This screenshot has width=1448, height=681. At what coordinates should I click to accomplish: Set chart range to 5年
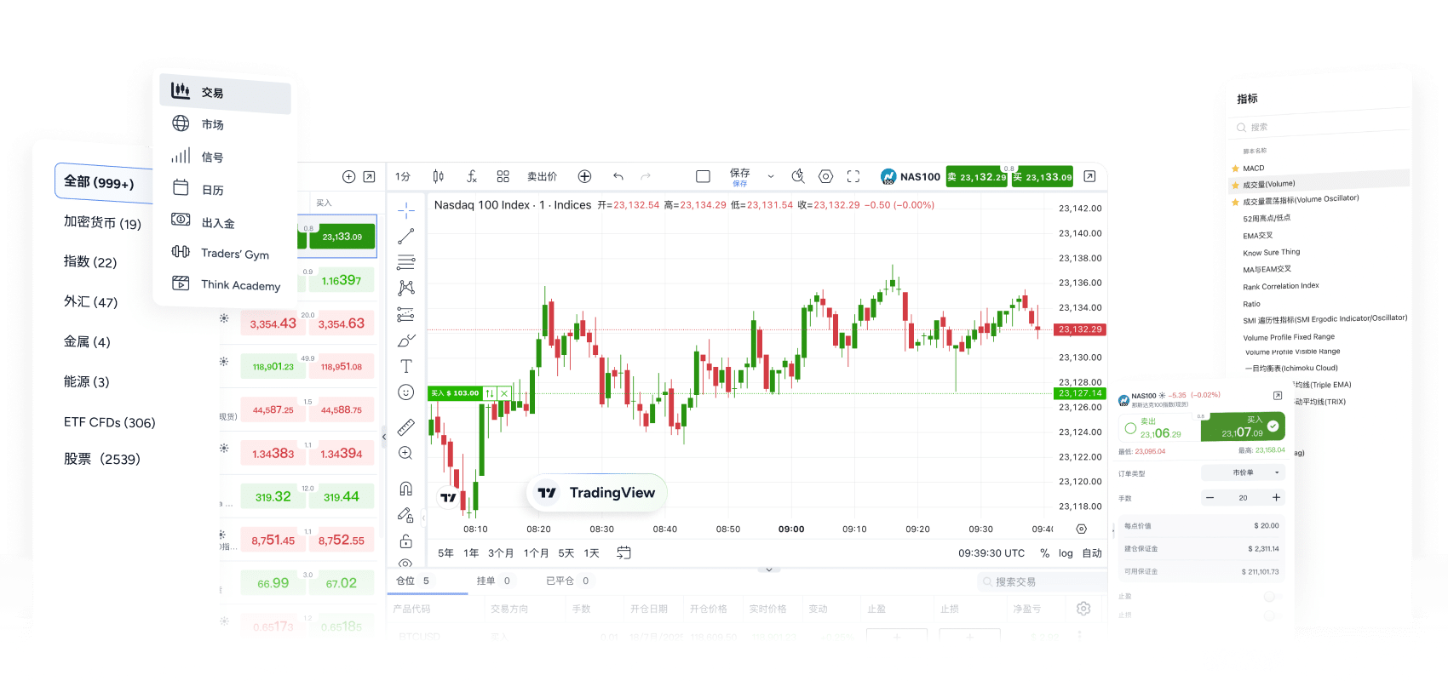point(445,553)
